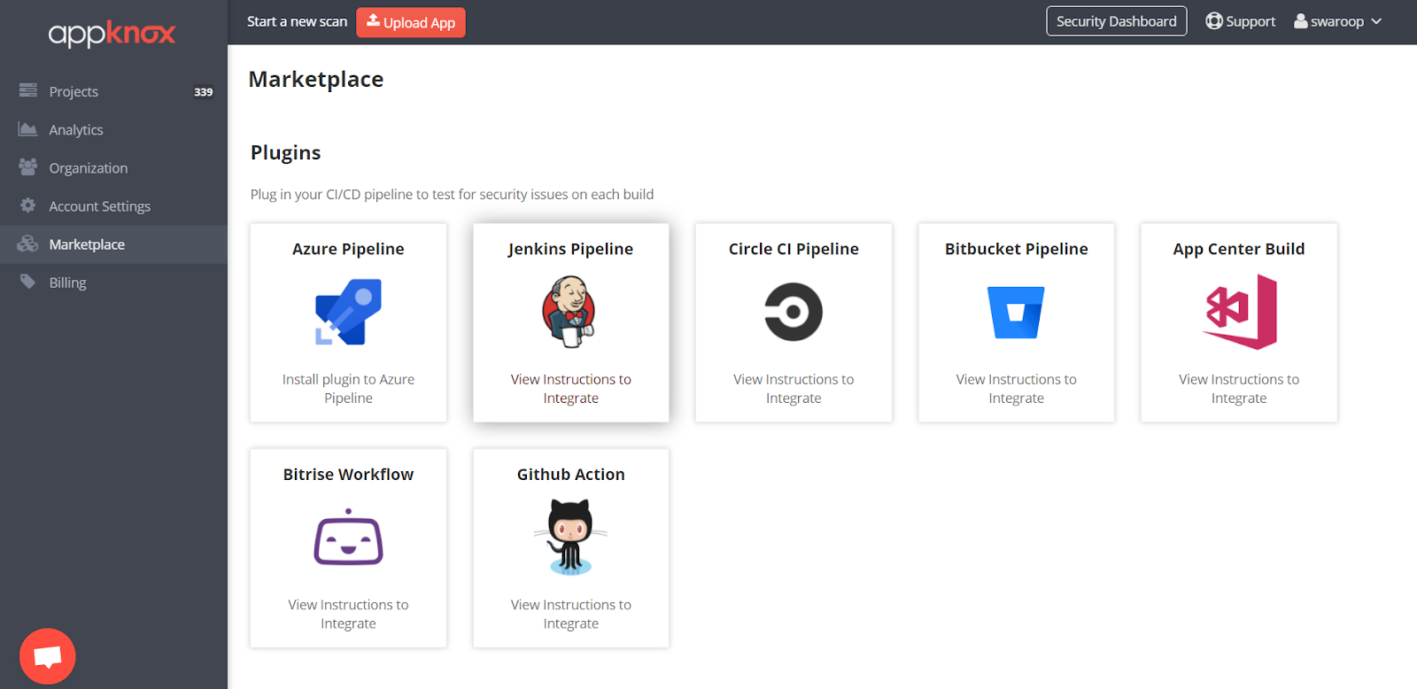The height and width of the screenshot is (689, 1417).
Task: Click the Marketplace cubes icon
Action: (x=28, y=244)
